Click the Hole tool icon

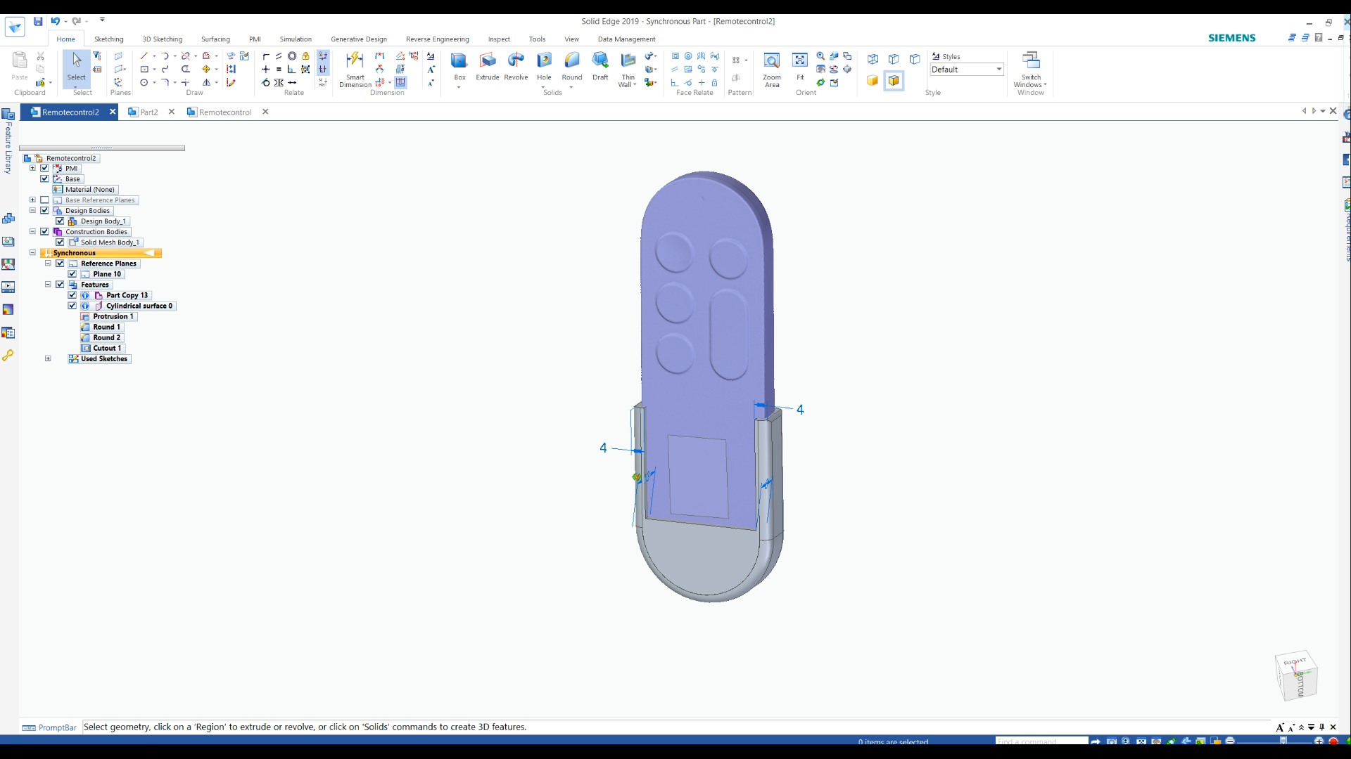click(545, 62)
